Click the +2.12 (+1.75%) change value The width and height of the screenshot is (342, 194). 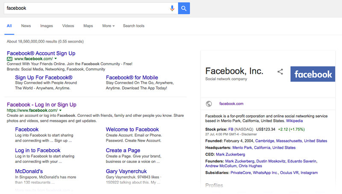(x=291, y=129)
